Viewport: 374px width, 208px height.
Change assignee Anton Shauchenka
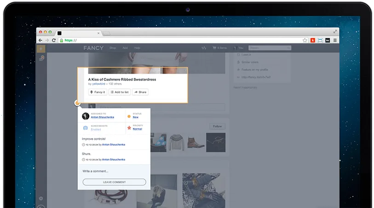click(x=102, y=117)
